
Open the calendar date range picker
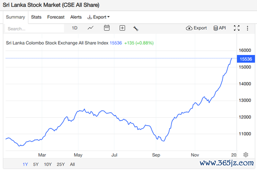click(107, 28)
